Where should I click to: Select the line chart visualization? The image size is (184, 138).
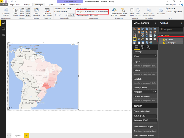pos(135,32)
